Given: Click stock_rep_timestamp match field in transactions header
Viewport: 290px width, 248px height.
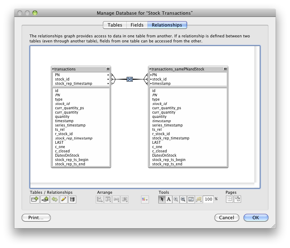Looking at the screenshot, I should pos(74,83).
